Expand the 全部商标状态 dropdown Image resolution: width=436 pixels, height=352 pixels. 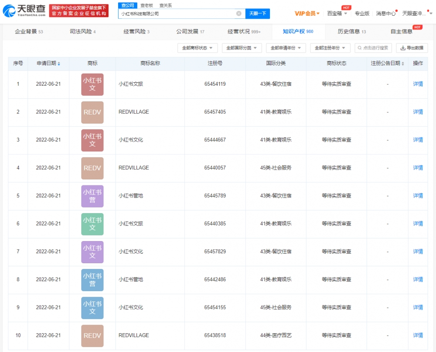198,48
